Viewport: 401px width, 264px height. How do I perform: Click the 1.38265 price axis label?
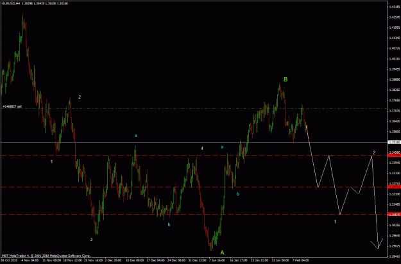click(x=395, y=90)
